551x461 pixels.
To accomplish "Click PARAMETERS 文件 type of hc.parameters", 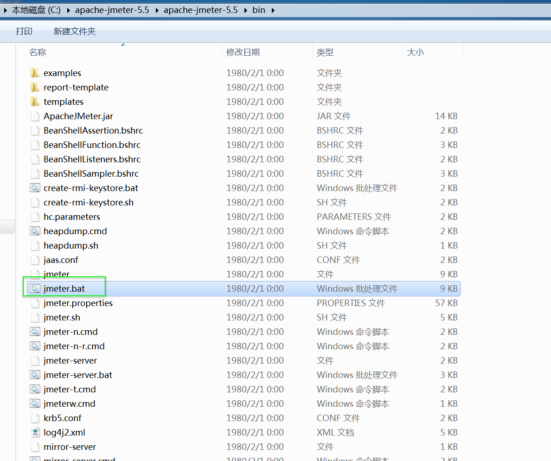I will 354,217.
